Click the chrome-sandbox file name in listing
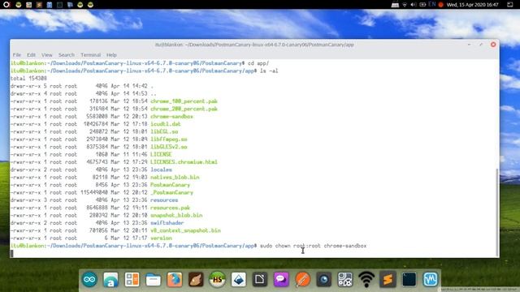 click(x=171, y=117)
